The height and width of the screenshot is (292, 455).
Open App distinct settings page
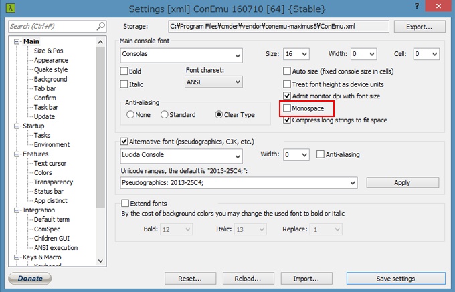[50, 200]
